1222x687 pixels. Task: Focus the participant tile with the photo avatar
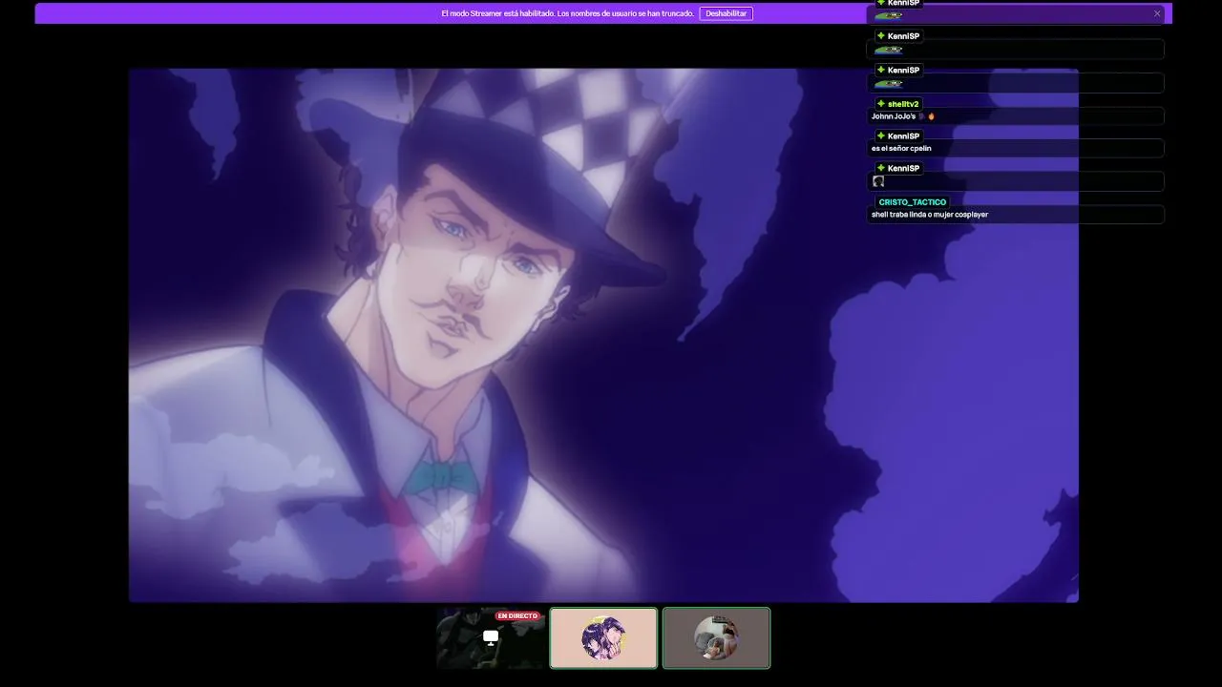(x=716, y=638)
